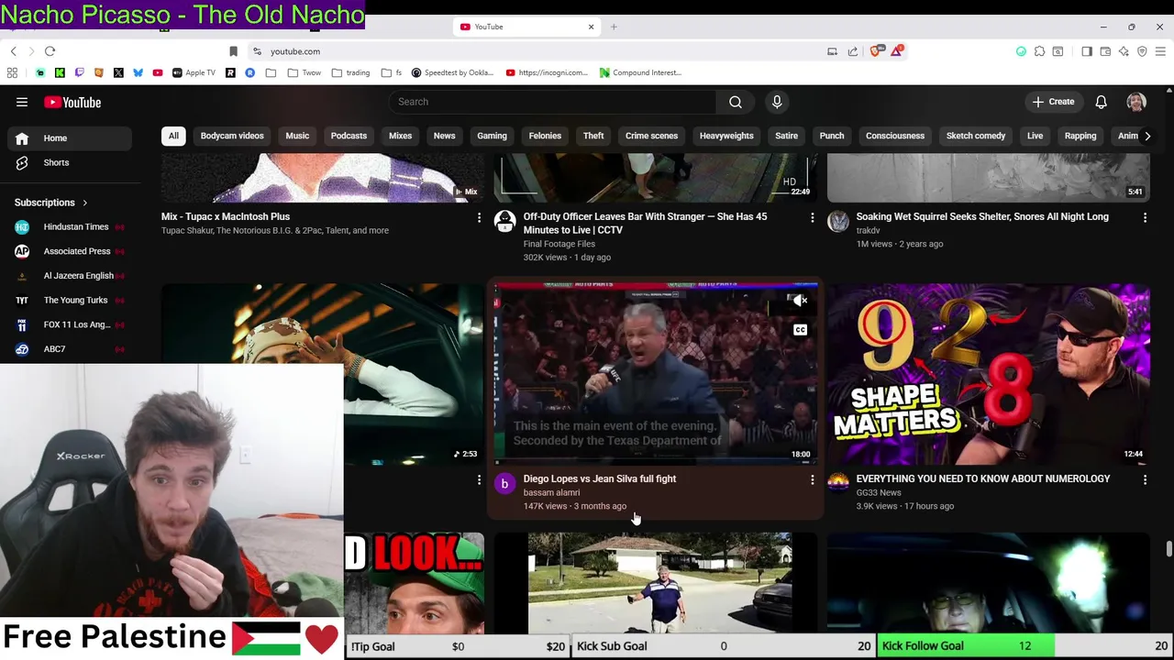Image resolution: width=1174 pixels, height=660 pixels.
Task: Open more options for Soaking Wet Squirrel video
Action: (x=1145, y=217)
